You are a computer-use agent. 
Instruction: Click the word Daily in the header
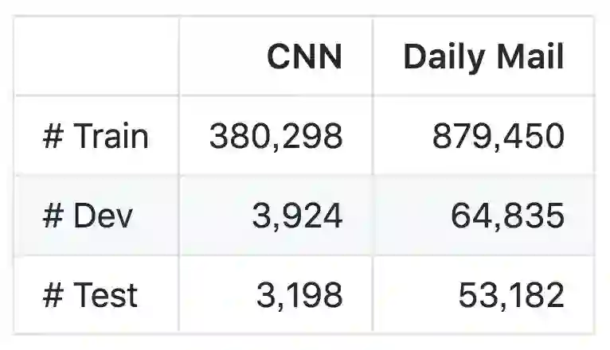(x=442, y=57)
